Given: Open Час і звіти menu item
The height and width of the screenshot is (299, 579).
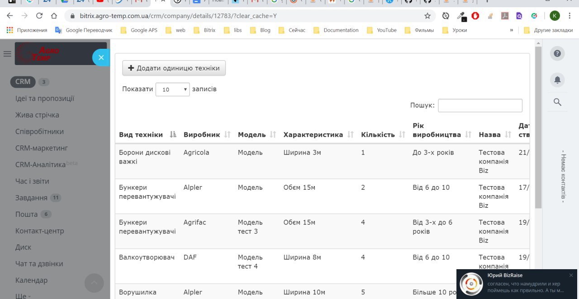Looking at the screenshot, I should 32,181.
